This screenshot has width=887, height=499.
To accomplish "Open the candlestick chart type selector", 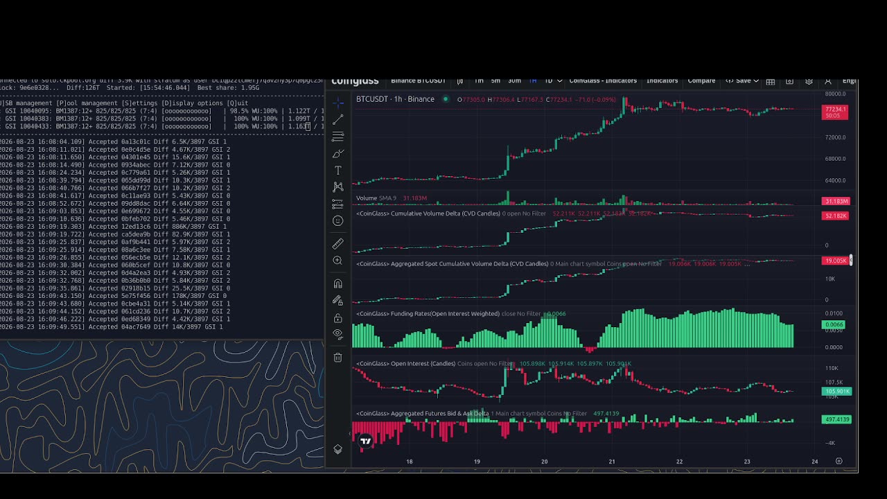I will coord(459,81).
